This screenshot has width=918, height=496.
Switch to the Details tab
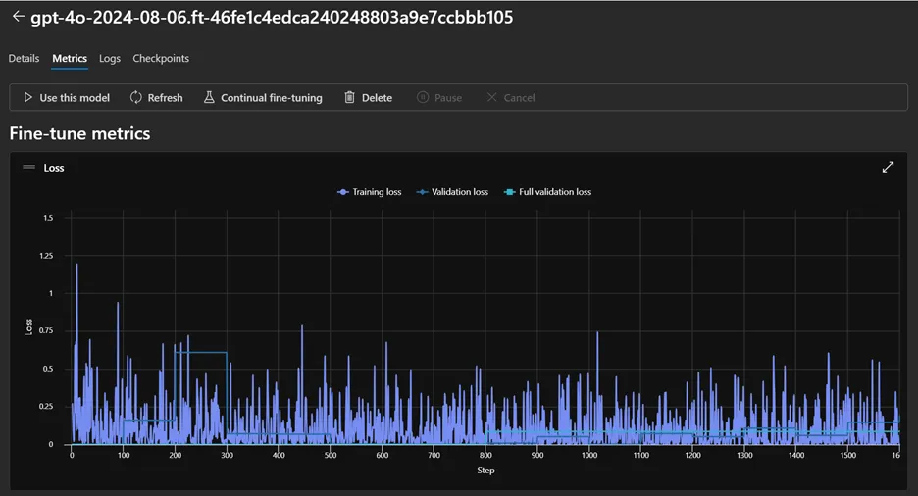(x=24, y=59)
